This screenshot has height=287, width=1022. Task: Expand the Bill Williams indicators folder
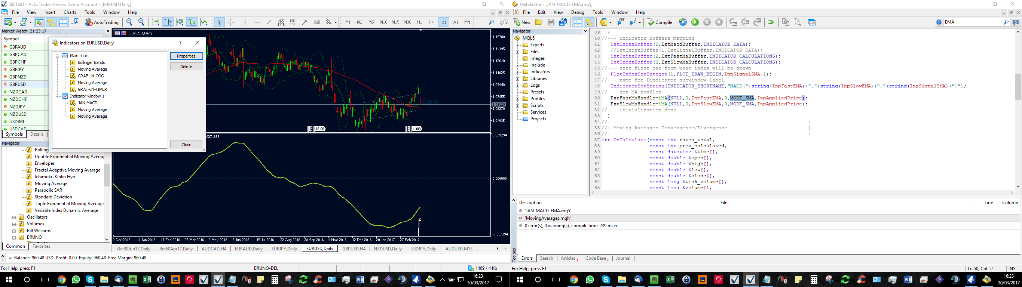click(14, 231)
